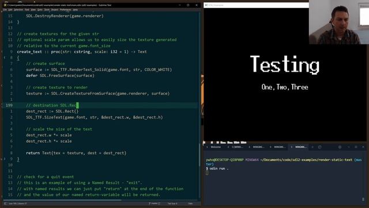Click the line 'dest_rect := SDL.Rect{}'

(52, 111)
